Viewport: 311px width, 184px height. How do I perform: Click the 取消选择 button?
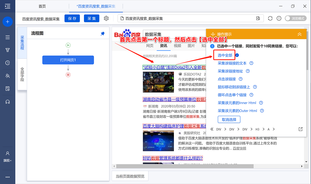229,120
